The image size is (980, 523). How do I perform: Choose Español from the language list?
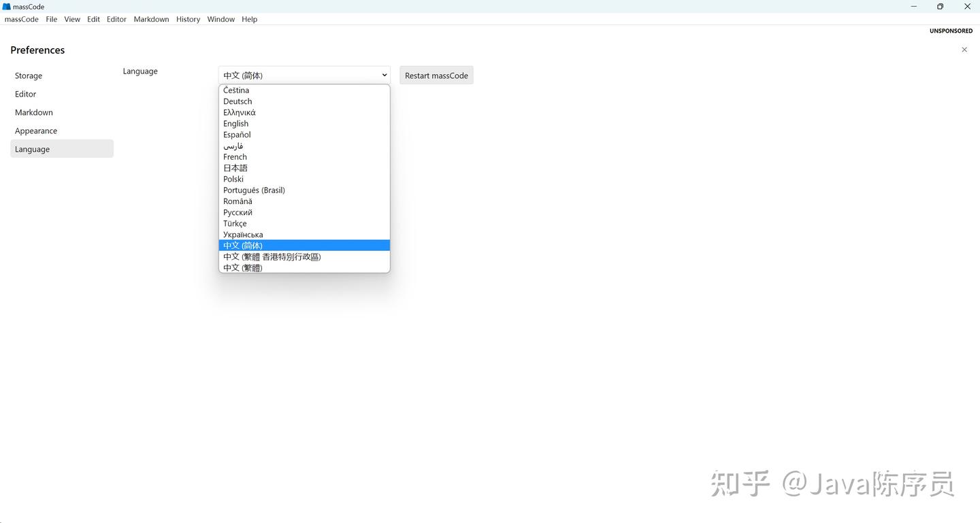tap(304, 135)
